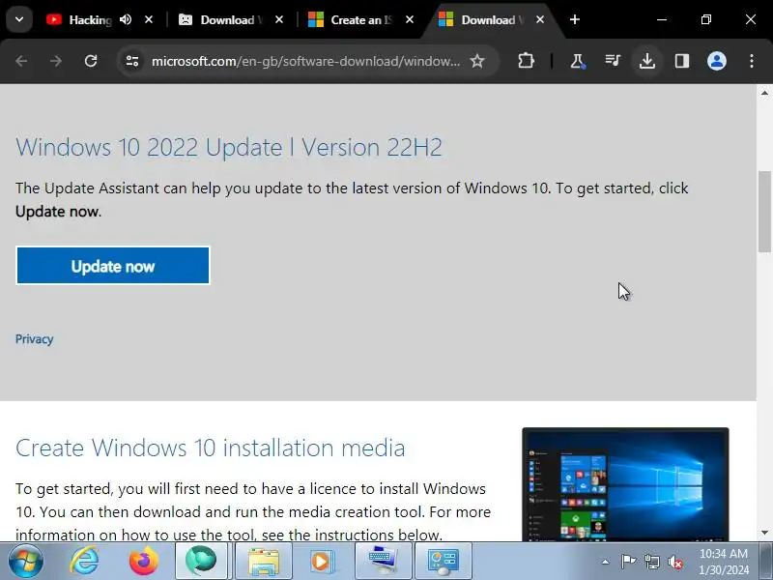Screen dimensions: 773x580
Task: Toggle the browser side panel
Action: click(682, 61)
